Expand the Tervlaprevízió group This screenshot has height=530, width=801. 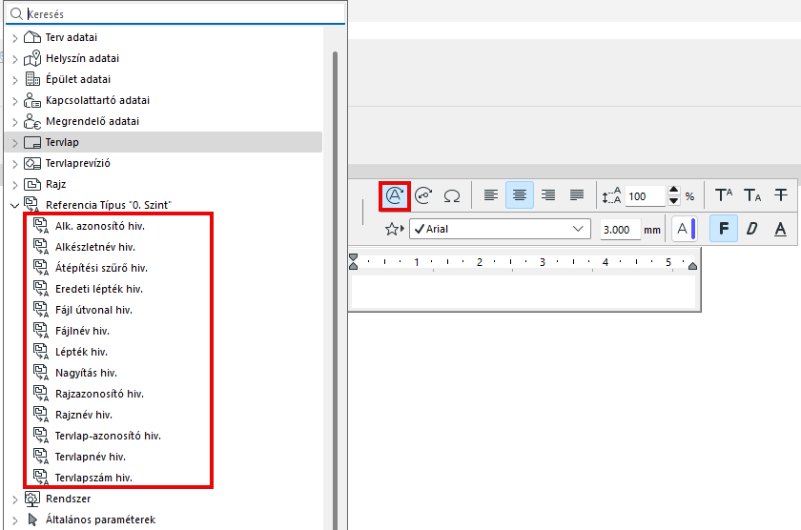[15, 164]
